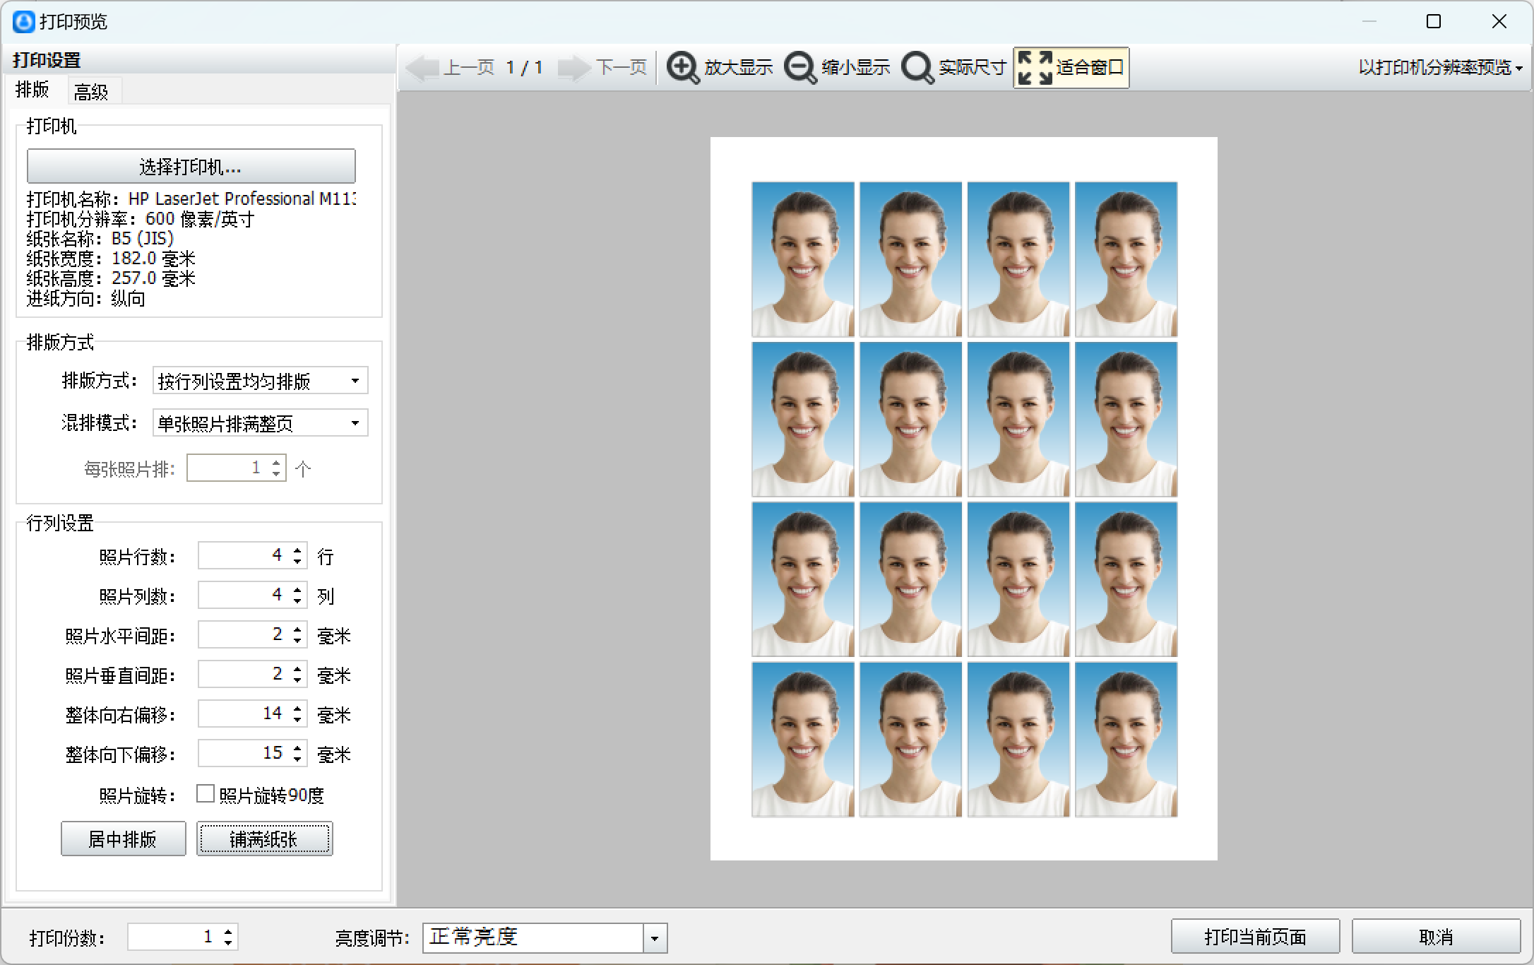Switch to the 高级 tab
This screenshot has width=1534, height=965.
[x=91, y=92]
